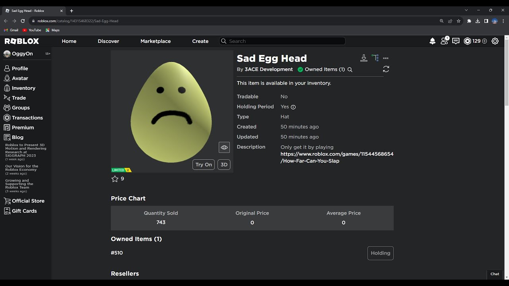Open the messages icon in Roblox header

(x=456, y=41)
